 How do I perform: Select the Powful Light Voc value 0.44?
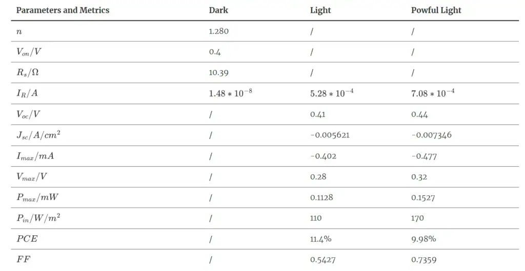point(419,115)
